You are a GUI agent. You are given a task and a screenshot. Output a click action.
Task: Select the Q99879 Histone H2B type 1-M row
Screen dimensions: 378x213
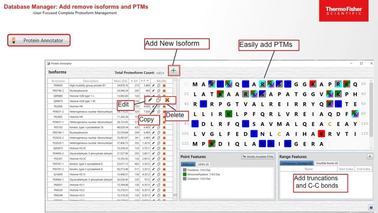110,101
